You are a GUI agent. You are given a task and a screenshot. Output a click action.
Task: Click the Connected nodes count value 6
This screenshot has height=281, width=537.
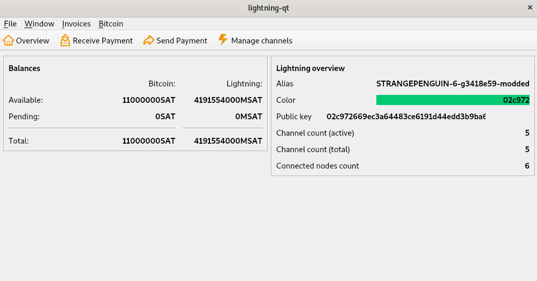click(x=527, y=166)
